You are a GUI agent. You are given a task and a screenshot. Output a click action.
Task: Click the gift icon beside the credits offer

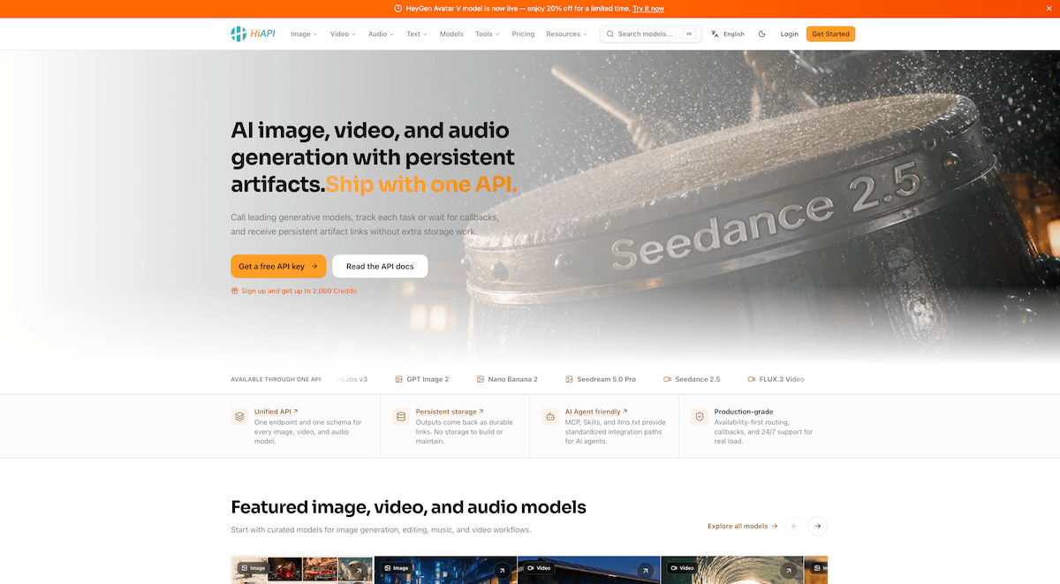234,291
